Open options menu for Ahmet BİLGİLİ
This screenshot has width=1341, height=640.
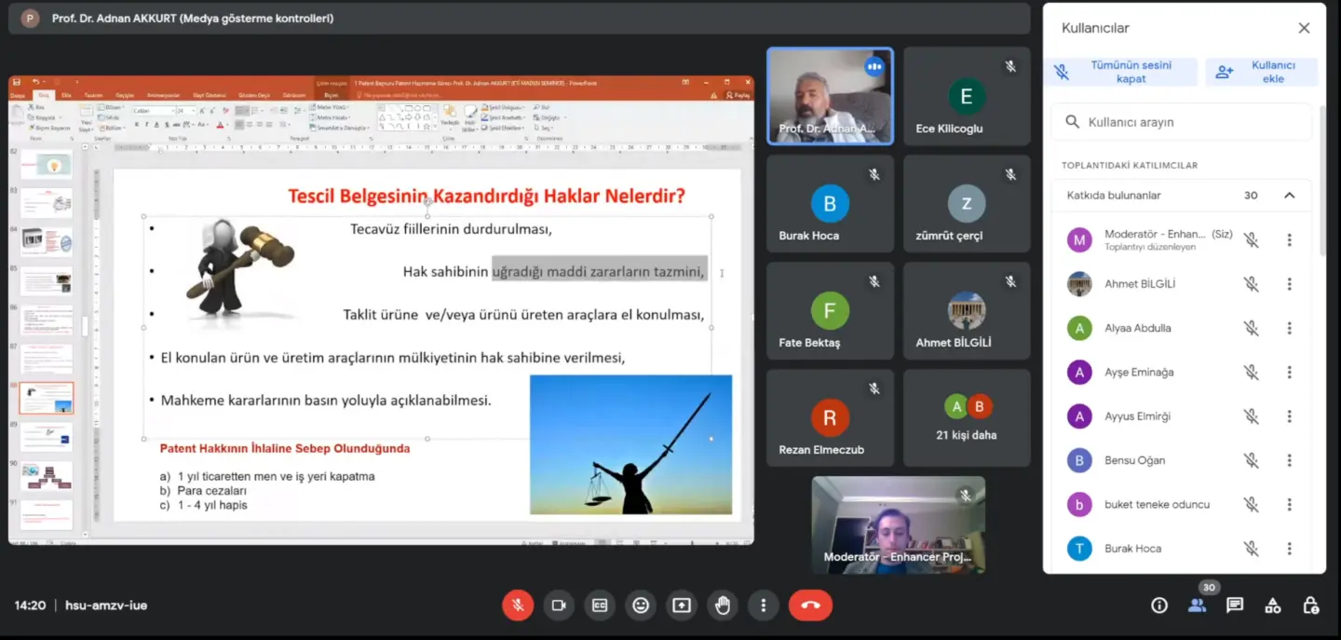pos(1289,284)
